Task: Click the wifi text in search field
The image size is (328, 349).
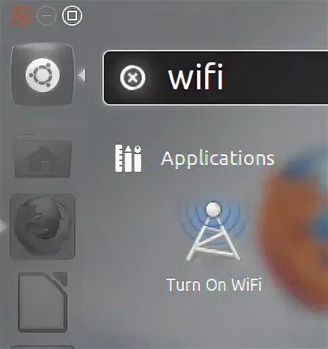Action: 196,76
